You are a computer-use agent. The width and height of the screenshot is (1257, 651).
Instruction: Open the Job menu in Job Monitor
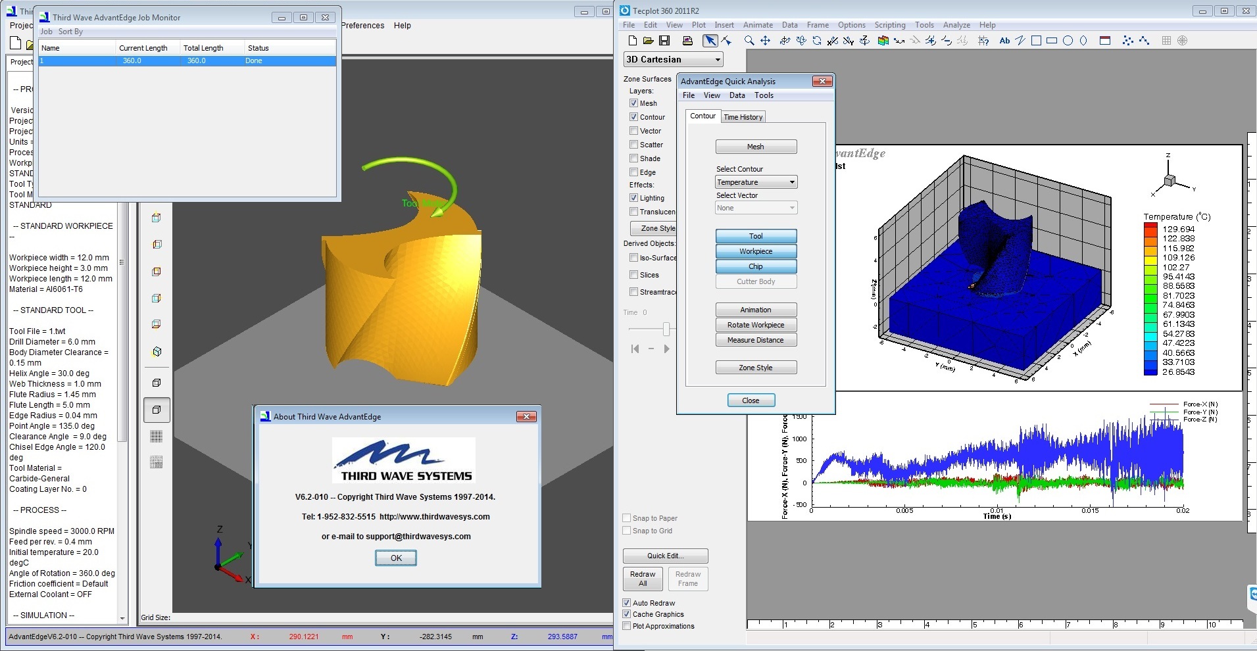[46, 32]
